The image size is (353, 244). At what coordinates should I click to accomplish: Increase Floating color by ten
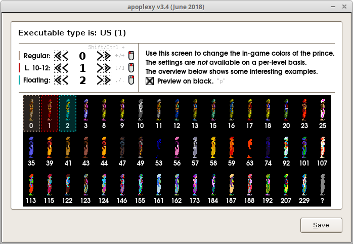[x=108, y=80]
